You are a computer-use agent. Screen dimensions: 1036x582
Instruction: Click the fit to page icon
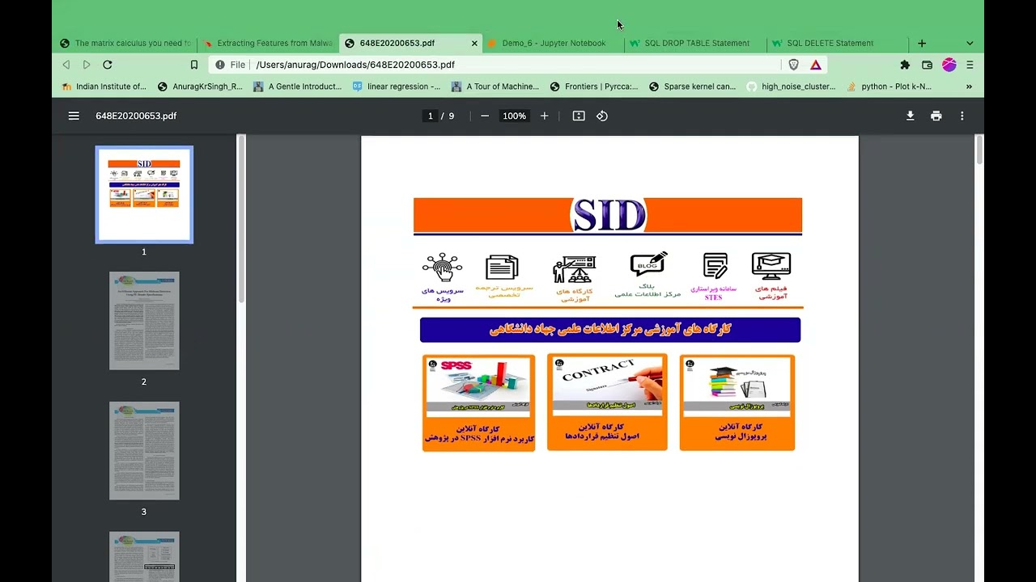point(579,116)
